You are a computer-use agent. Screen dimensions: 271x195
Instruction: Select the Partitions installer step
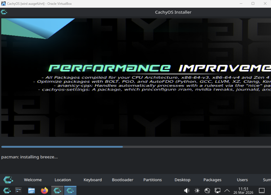(152, 180)
